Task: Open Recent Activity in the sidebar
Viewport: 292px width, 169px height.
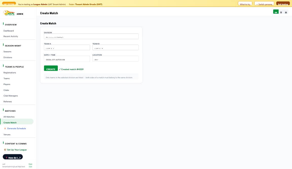Action: [11, 36]
